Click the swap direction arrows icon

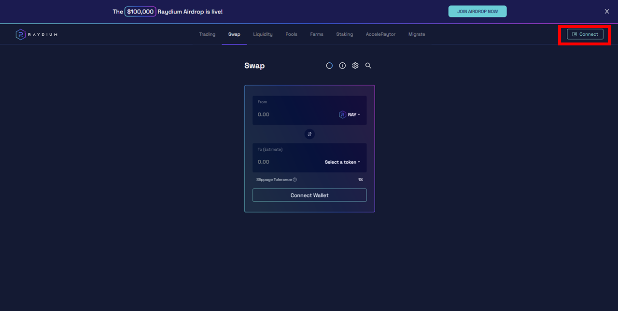tap(309, 134)
